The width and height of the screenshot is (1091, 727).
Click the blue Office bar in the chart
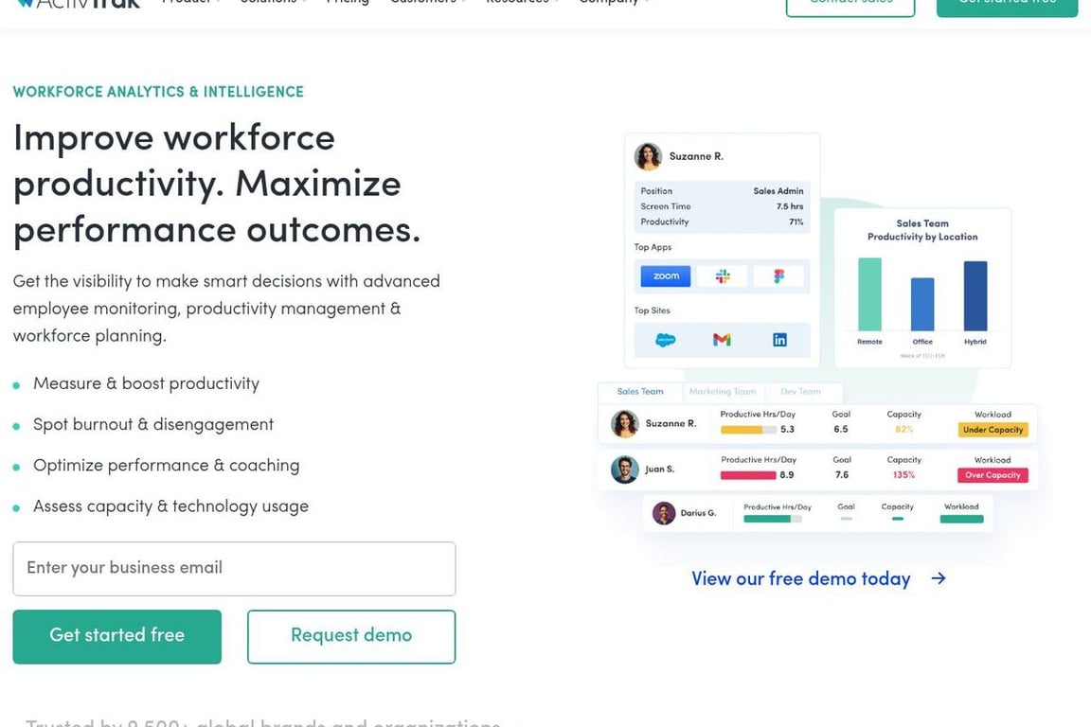tap(922, 304)
